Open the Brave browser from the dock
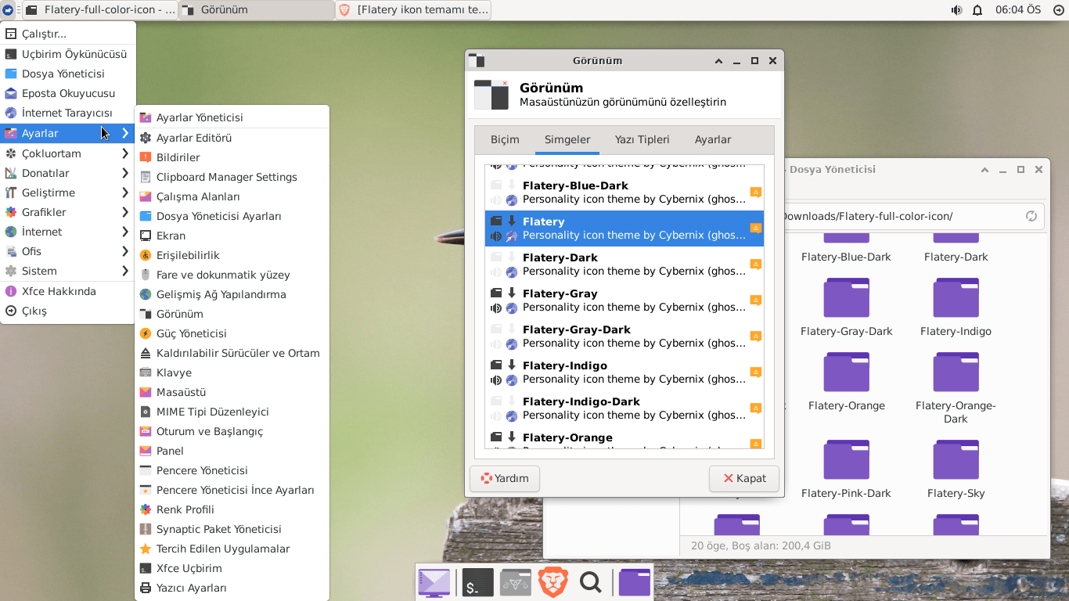1069x601 pixels. coord(553,582)
